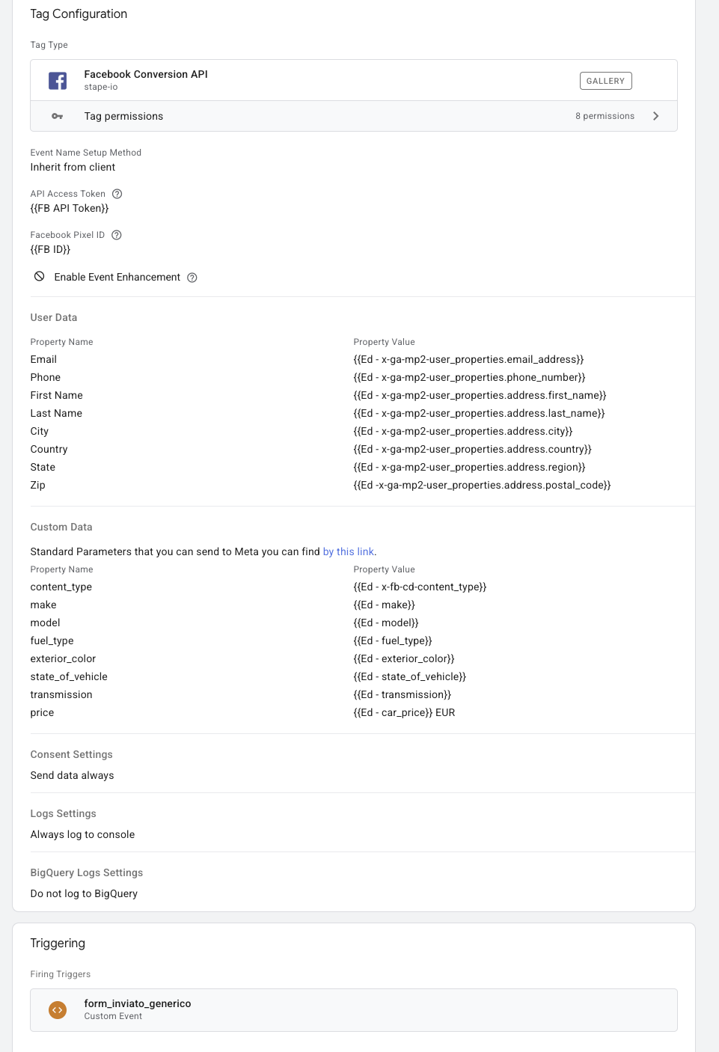Click the Do not log to BigQuery setting
The height and width of the screenshot is (1052, 719).
(85, 893)
